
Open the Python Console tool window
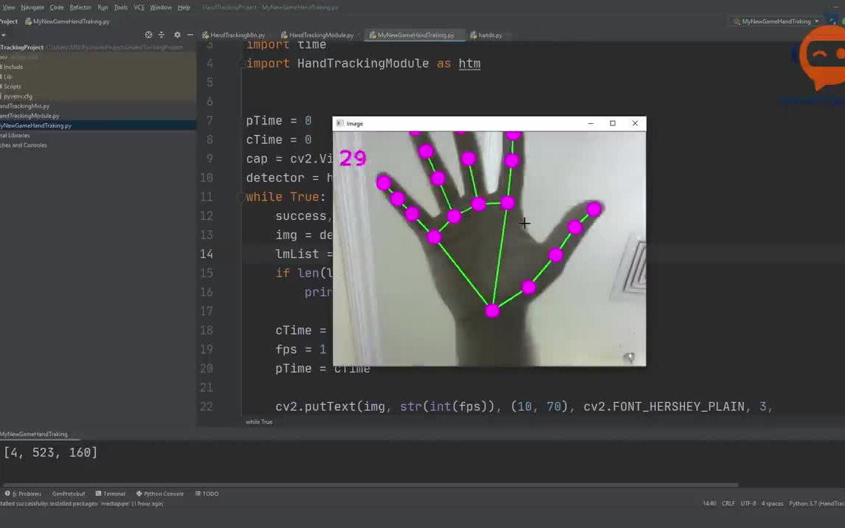pos(160,494)
